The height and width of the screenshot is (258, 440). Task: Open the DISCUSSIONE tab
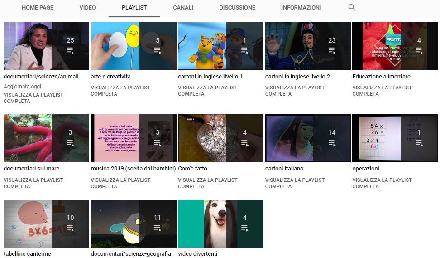click(x=237, y=8)
